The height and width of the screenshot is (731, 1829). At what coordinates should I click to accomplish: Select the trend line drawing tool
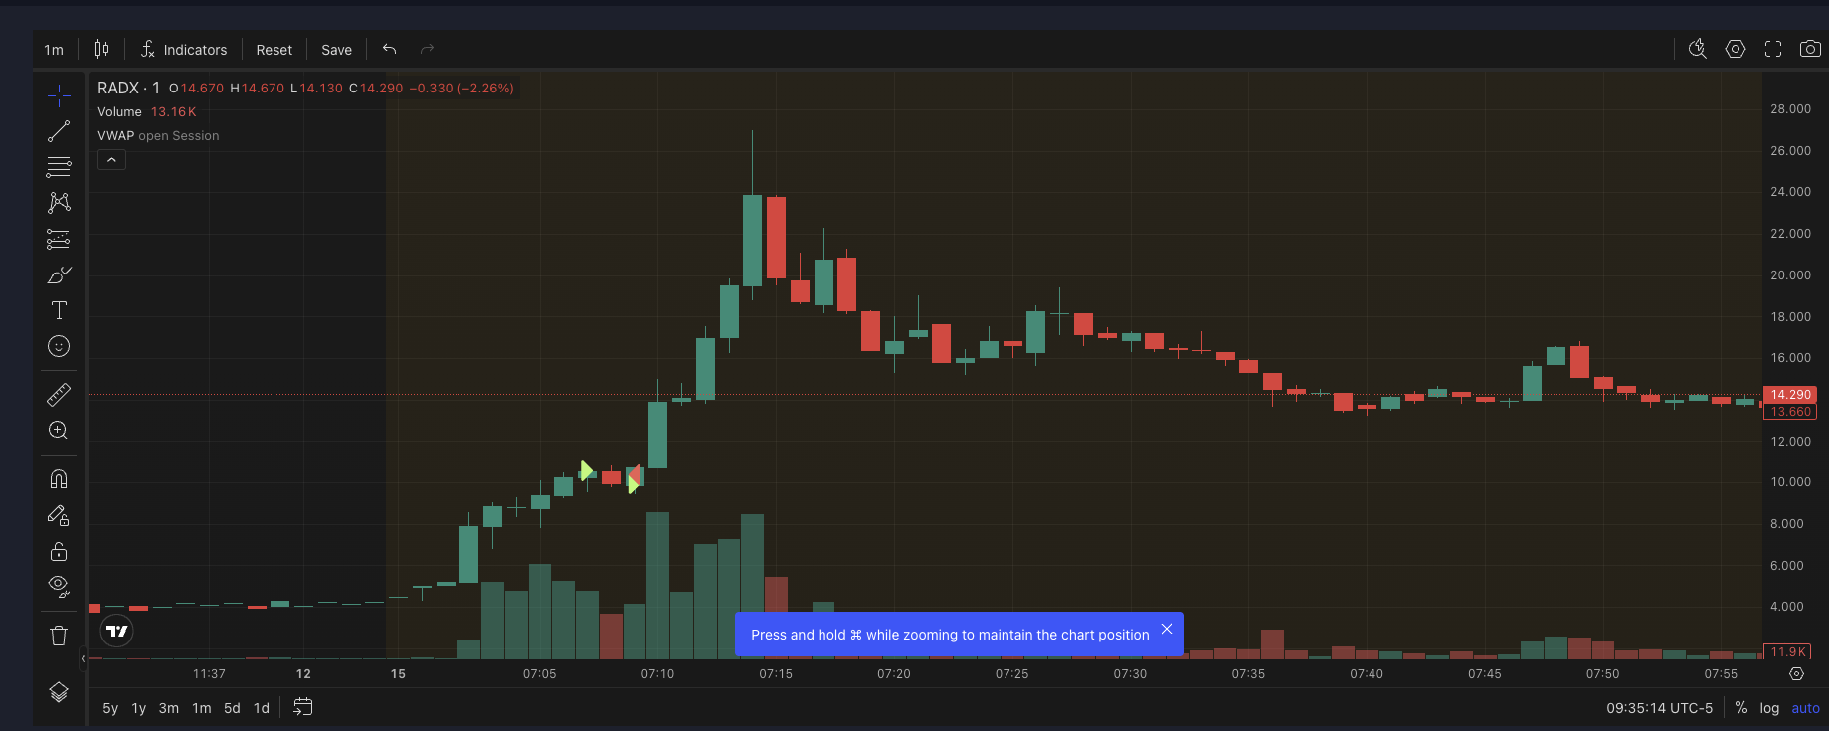59,131
